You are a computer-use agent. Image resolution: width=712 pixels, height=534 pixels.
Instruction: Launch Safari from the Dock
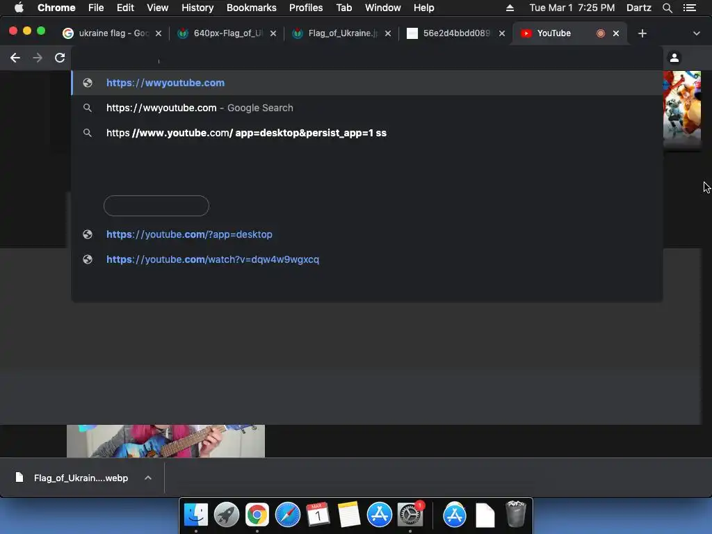click(x=288, y=515)
